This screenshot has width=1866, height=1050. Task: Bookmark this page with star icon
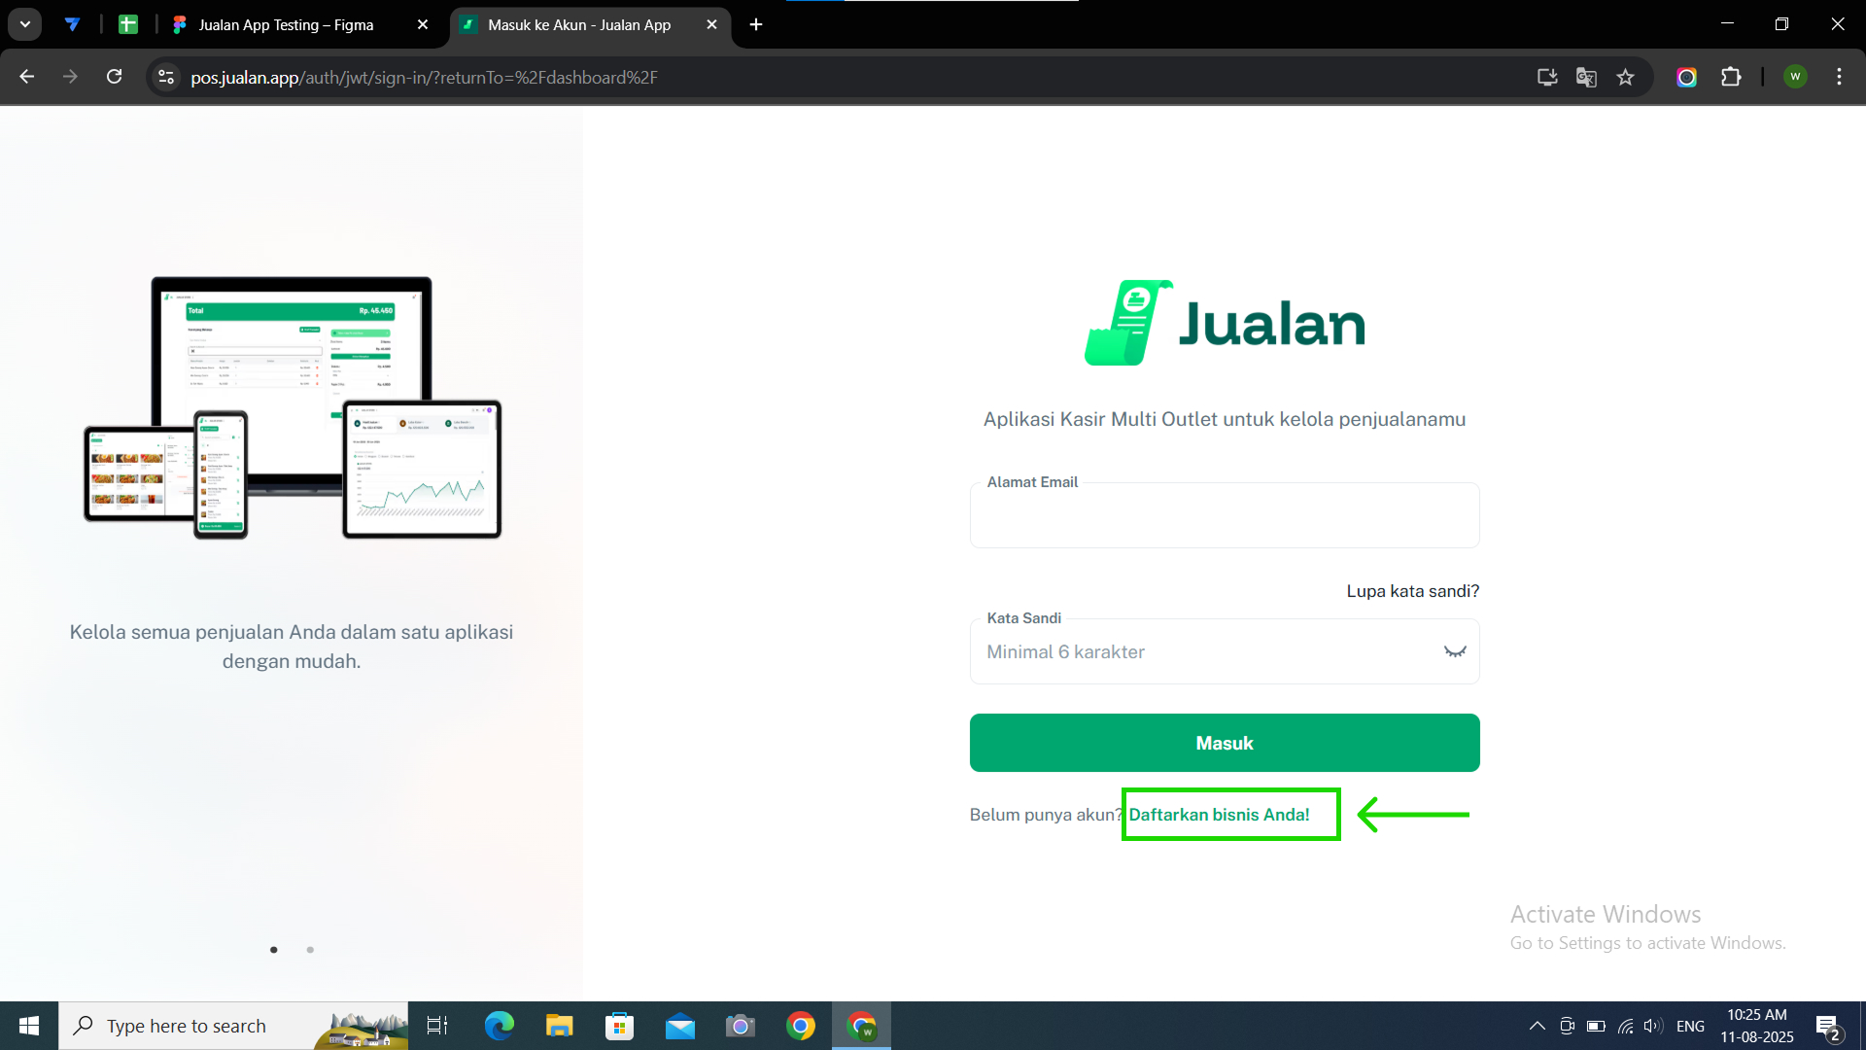[x=1625, y=77]
